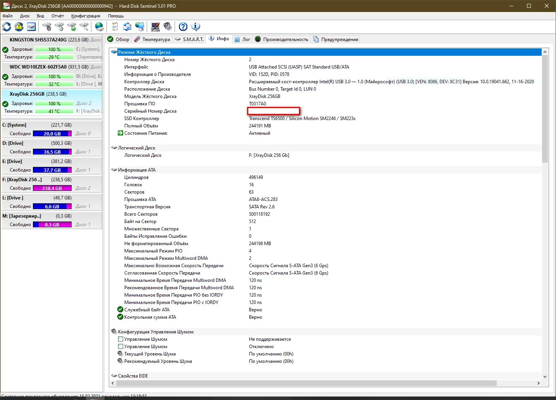Click the blue refresh arrows toolbar icon
This screenshot has width=556, height=400.
(x=7, y=27)
